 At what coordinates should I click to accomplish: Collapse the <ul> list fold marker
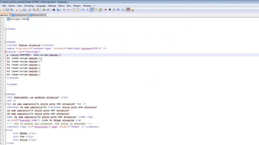pyautogui.click(x=6, y=130)
